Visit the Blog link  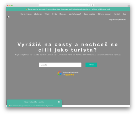coord(124,14)
